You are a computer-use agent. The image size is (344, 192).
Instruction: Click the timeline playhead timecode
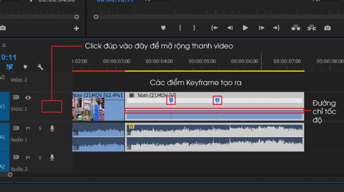pos(8,58)
